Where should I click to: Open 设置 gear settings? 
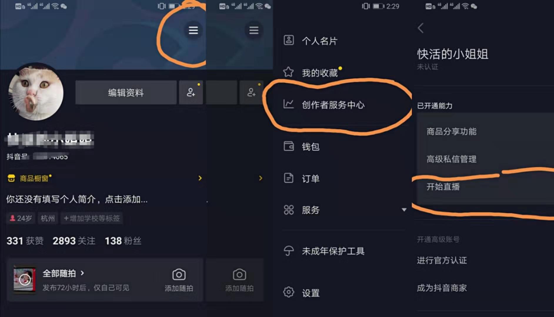(x=288, y=292)
